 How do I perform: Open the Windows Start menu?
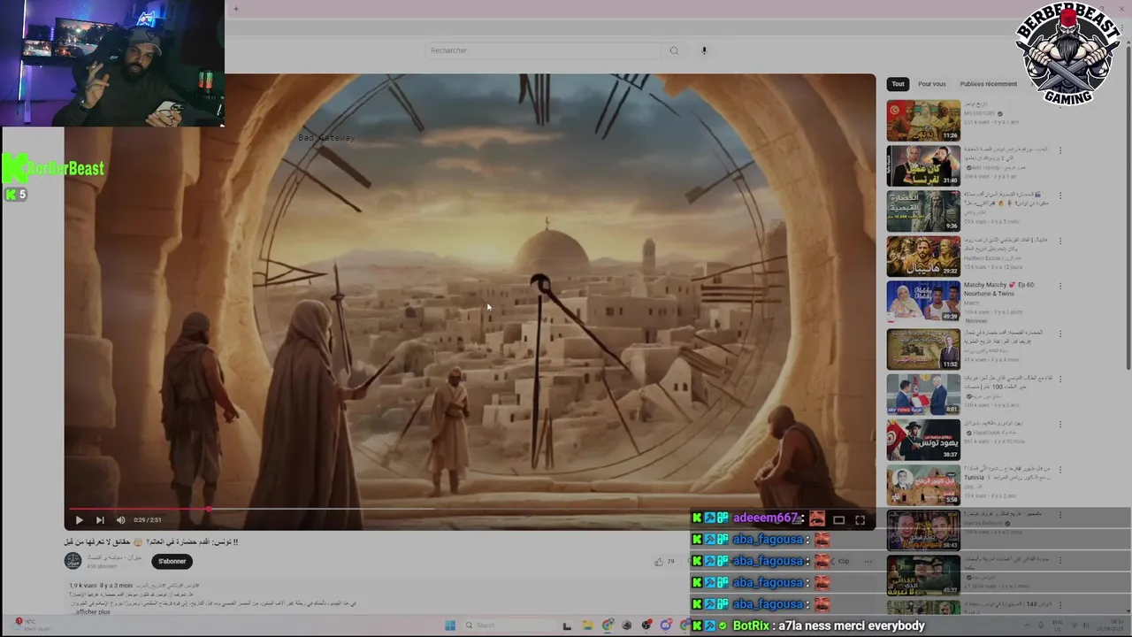[449, 625]
